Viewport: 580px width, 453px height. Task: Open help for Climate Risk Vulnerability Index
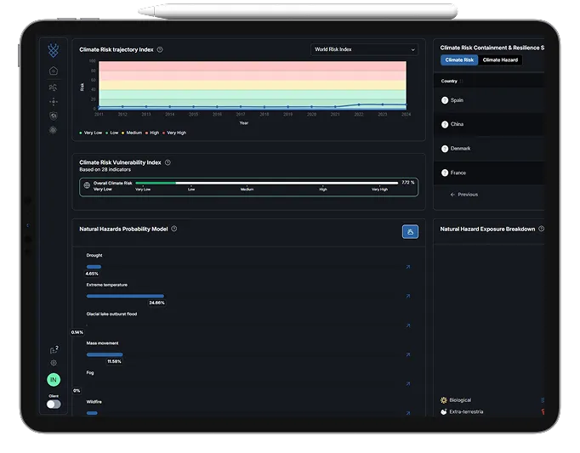coord(168,162)
